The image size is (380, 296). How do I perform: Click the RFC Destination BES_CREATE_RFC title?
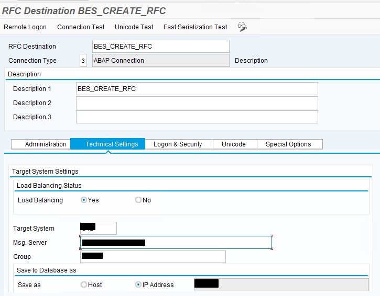pos(84,11)
